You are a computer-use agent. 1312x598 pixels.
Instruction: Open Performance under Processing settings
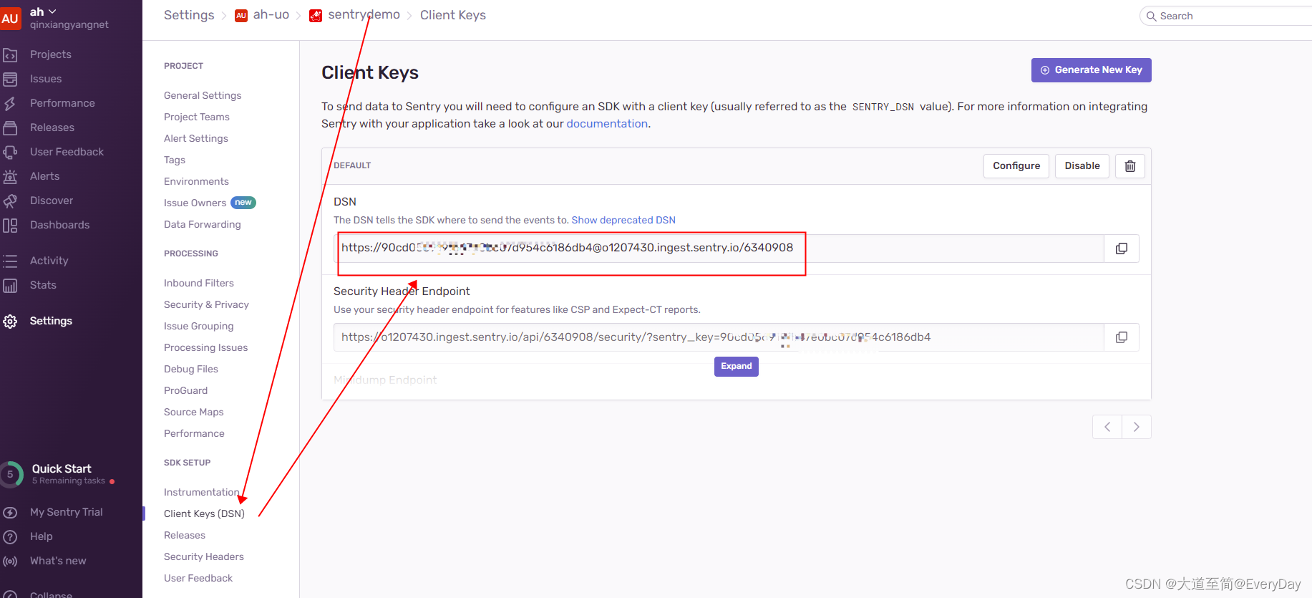tap(194, 433)
